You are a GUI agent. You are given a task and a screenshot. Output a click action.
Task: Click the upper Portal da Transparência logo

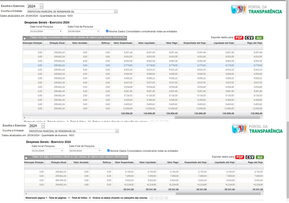256,9
